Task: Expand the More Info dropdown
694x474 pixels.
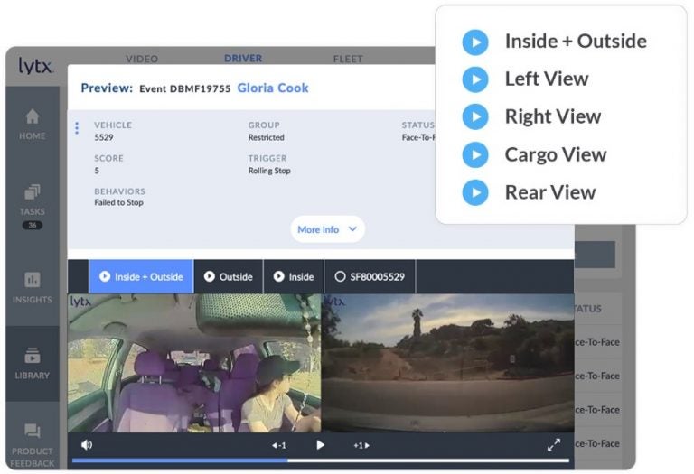Action: 327,229
